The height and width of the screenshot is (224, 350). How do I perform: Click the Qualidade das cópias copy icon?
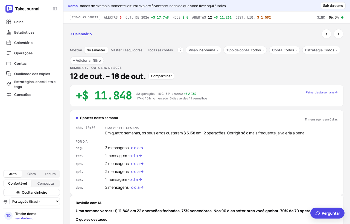[9, 74]
